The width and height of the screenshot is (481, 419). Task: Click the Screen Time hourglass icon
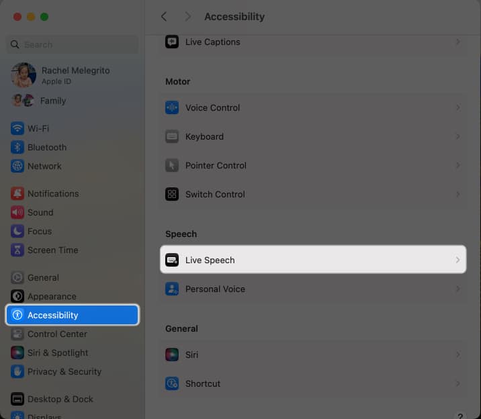(x=17, y=250)
